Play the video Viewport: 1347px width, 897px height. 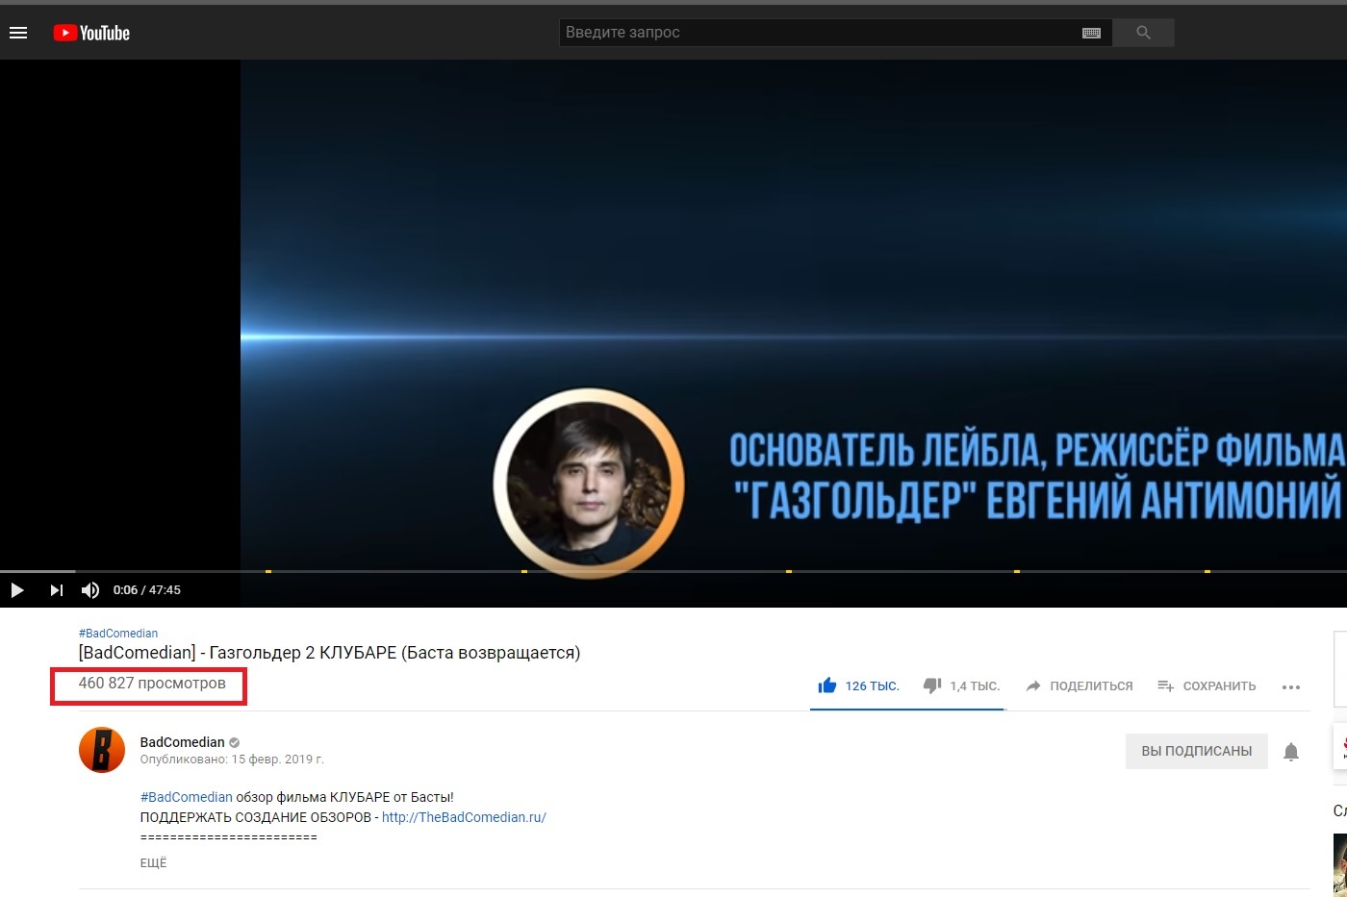pyautogui.click(x=16, y=590)
